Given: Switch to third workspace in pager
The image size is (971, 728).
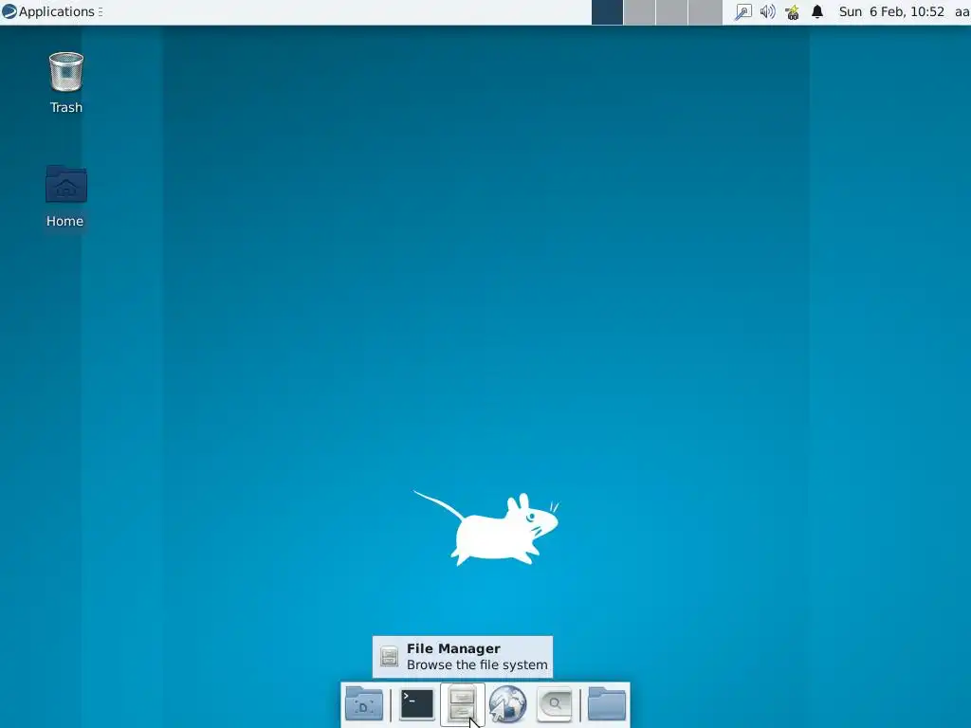Looking at the screenshot, I should coord(671,12).
